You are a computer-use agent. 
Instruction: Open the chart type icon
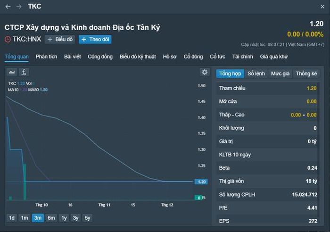point(12,72)
